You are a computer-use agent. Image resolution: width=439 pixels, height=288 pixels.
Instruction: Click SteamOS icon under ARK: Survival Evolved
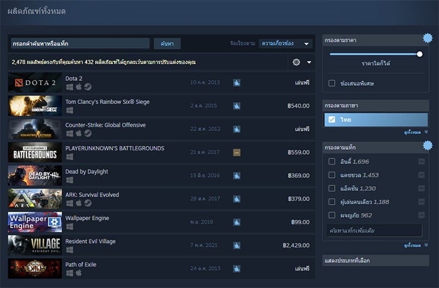pos(88,203)
